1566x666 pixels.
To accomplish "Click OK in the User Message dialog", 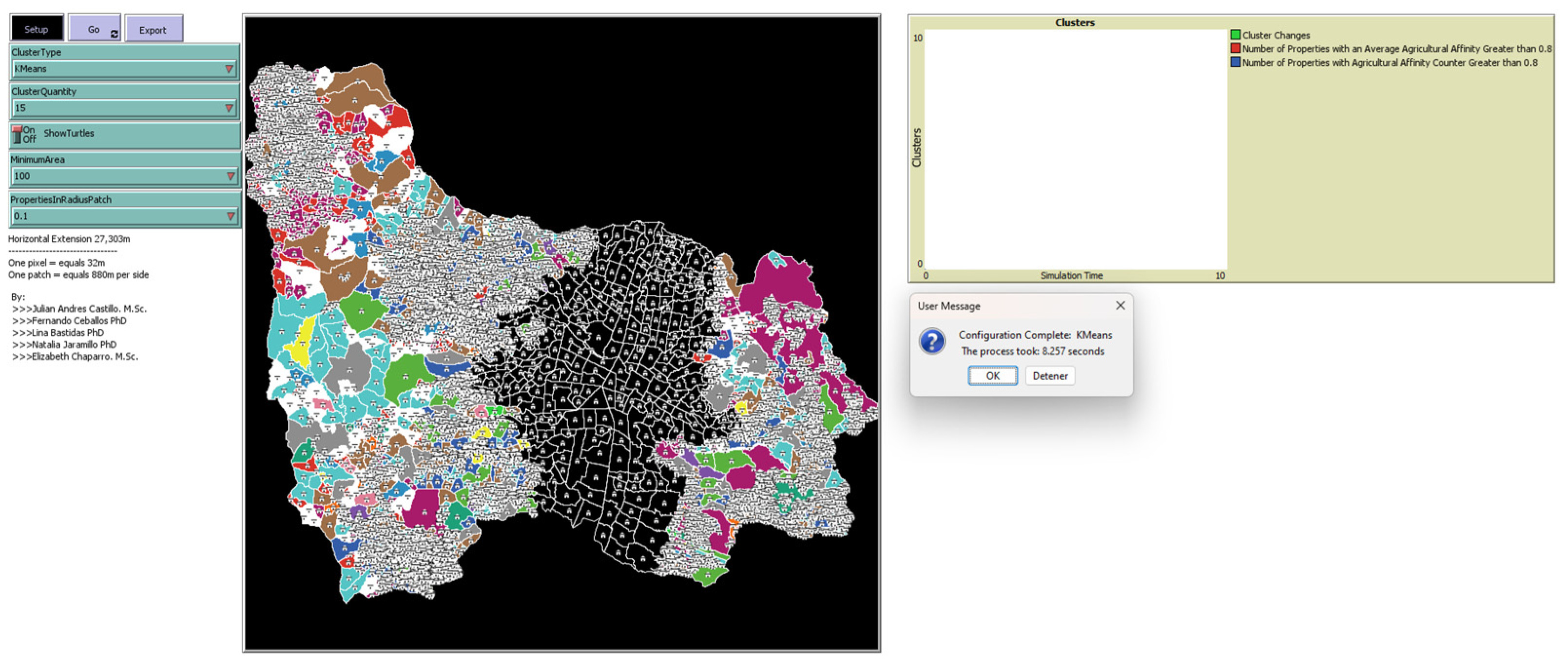I will coord(992,376).
